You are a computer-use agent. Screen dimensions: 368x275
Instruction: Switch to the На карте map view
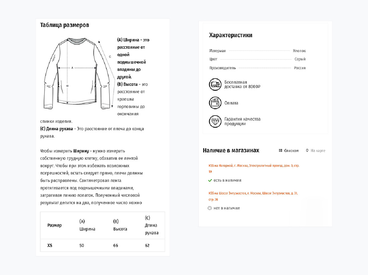pos(318,151)
